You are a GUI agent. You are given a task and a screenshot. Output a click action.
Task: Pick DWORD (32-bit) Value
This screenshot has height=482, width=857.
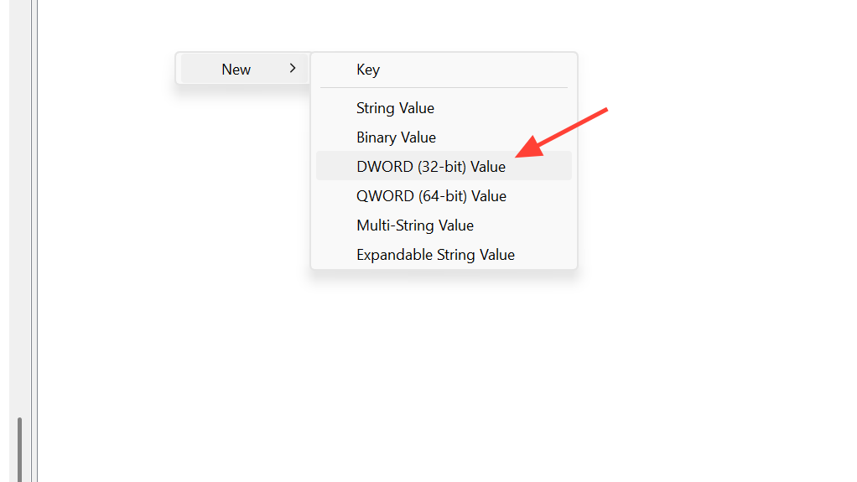[x=431, y=167]
